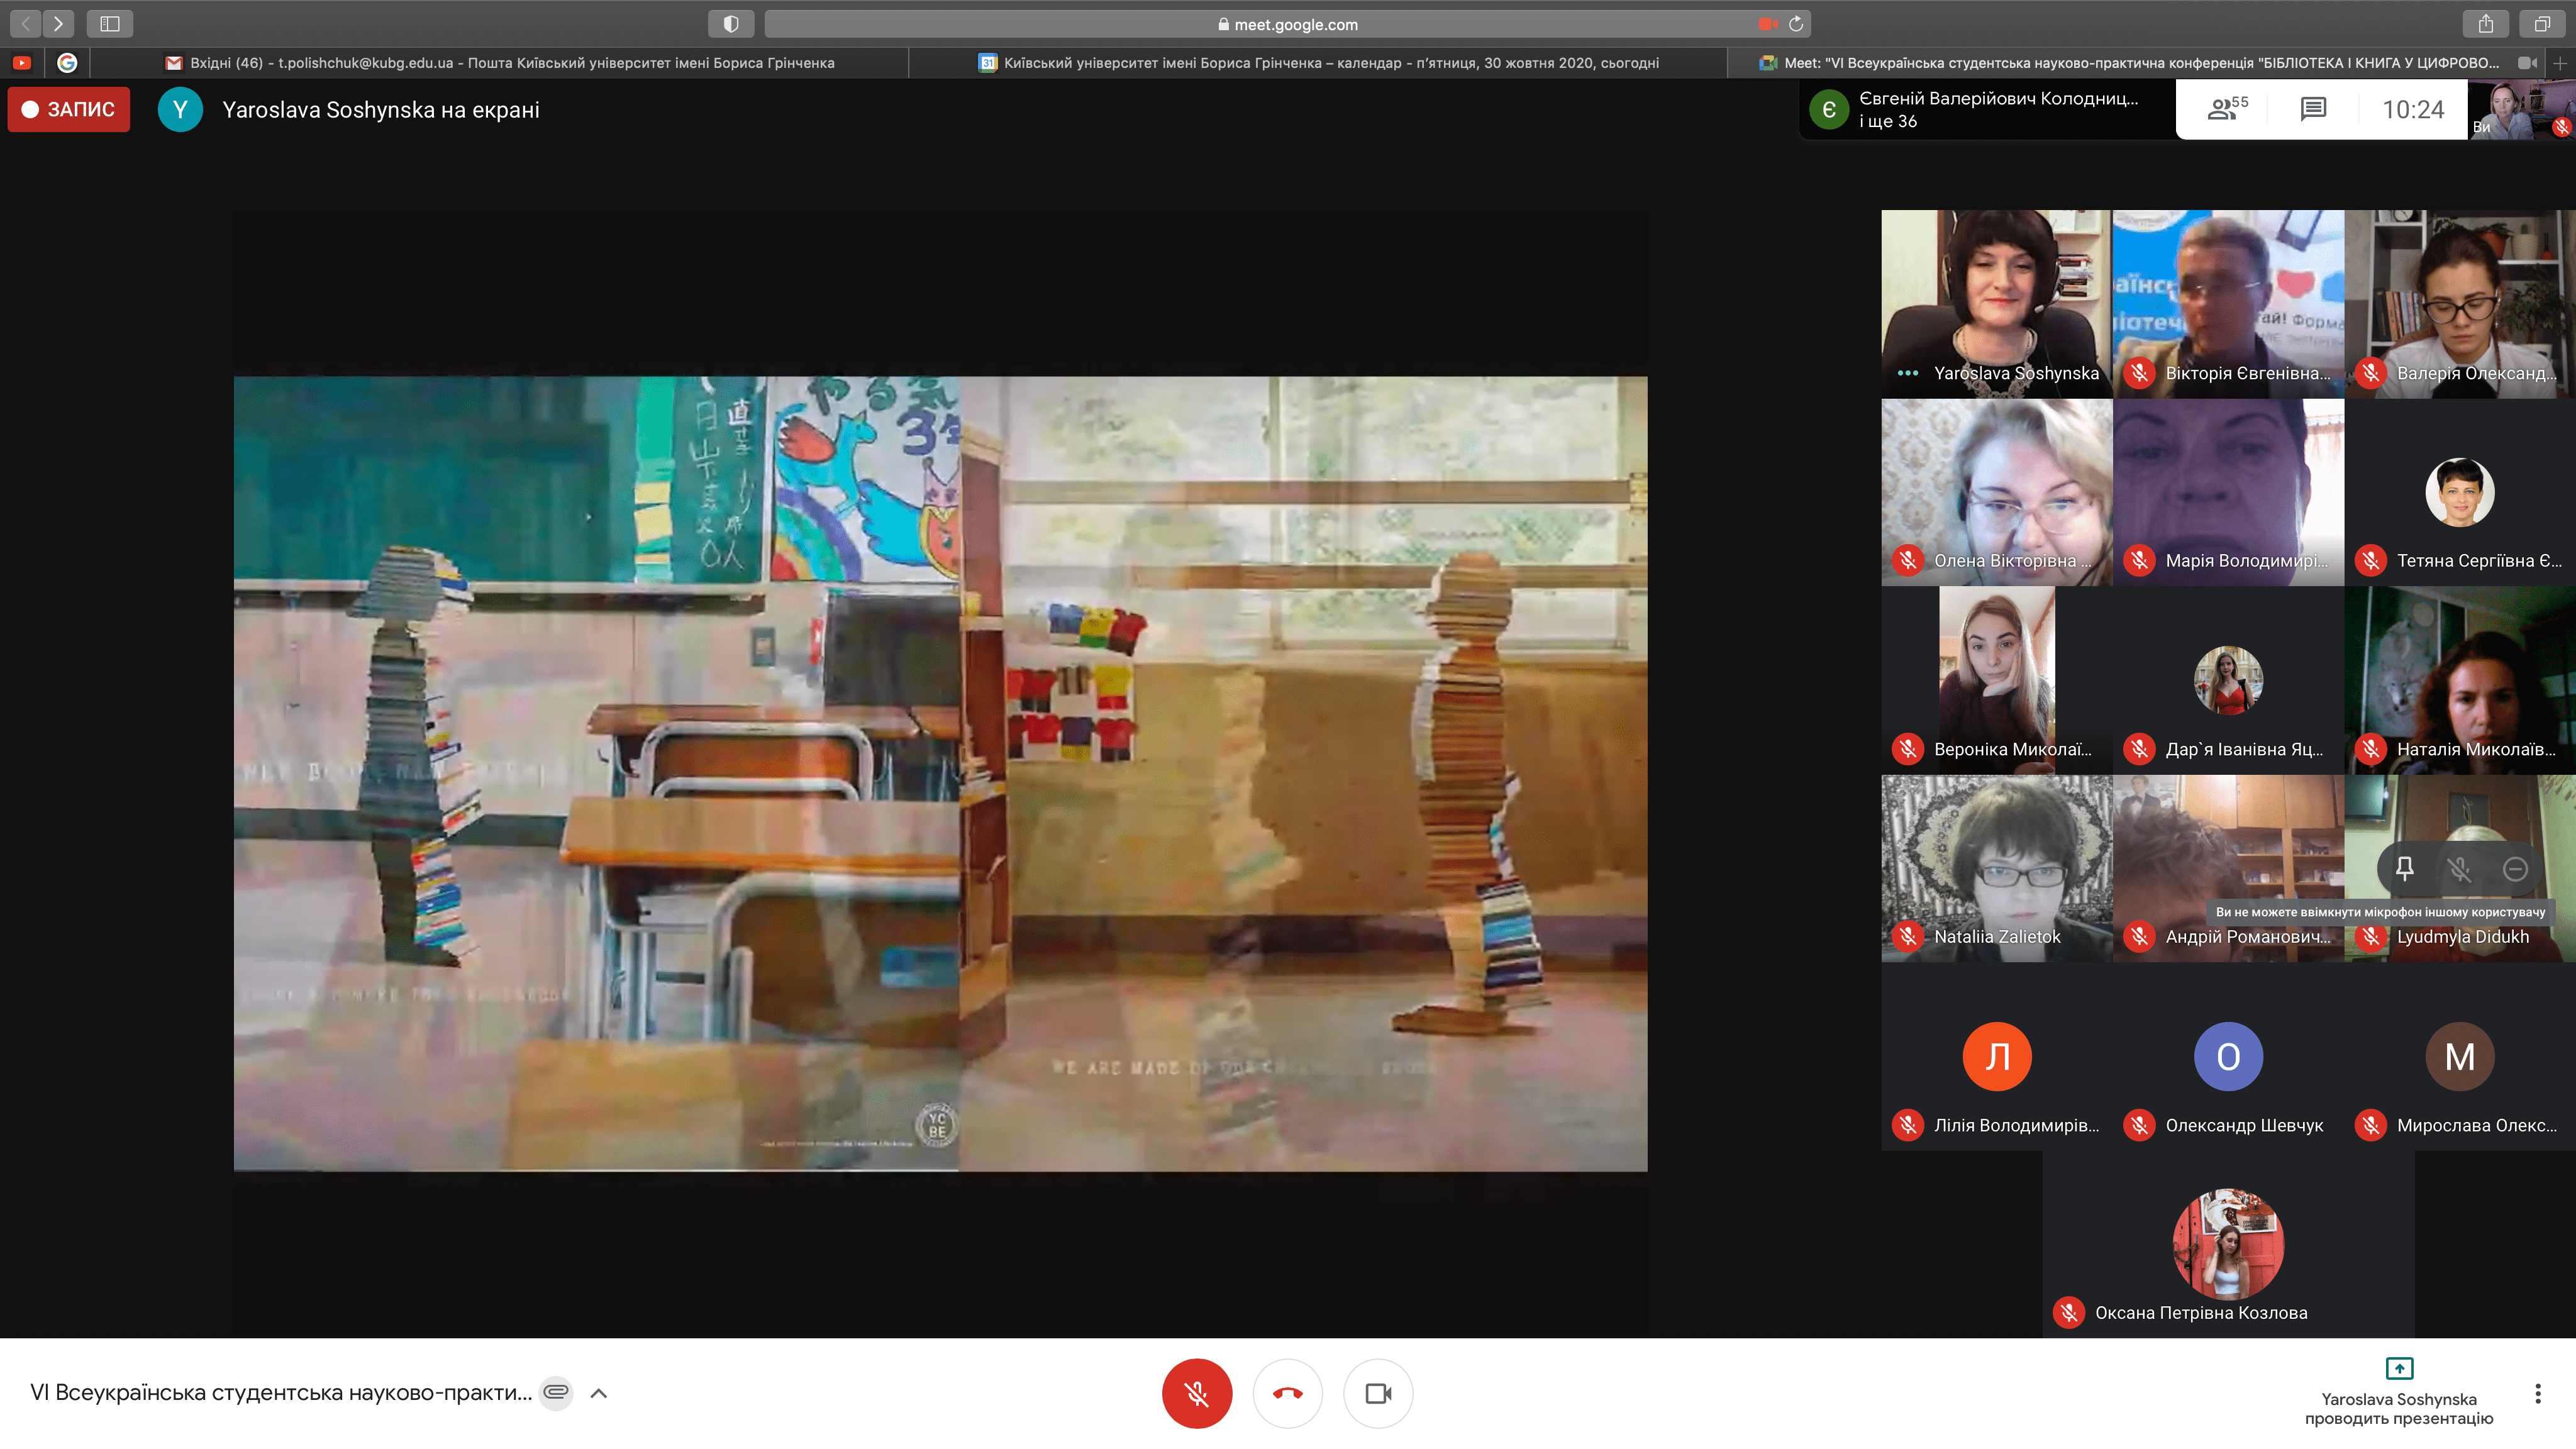This screenshot has height=1449, width=2576.
Task: Switch to the Gmail inbox tab
Action: (x=500, y=62)
